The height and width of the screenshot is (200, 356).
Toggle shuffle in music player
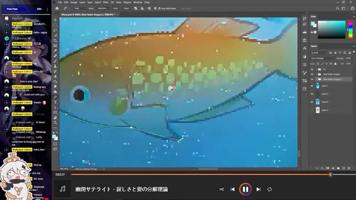(x=221, y=189)
